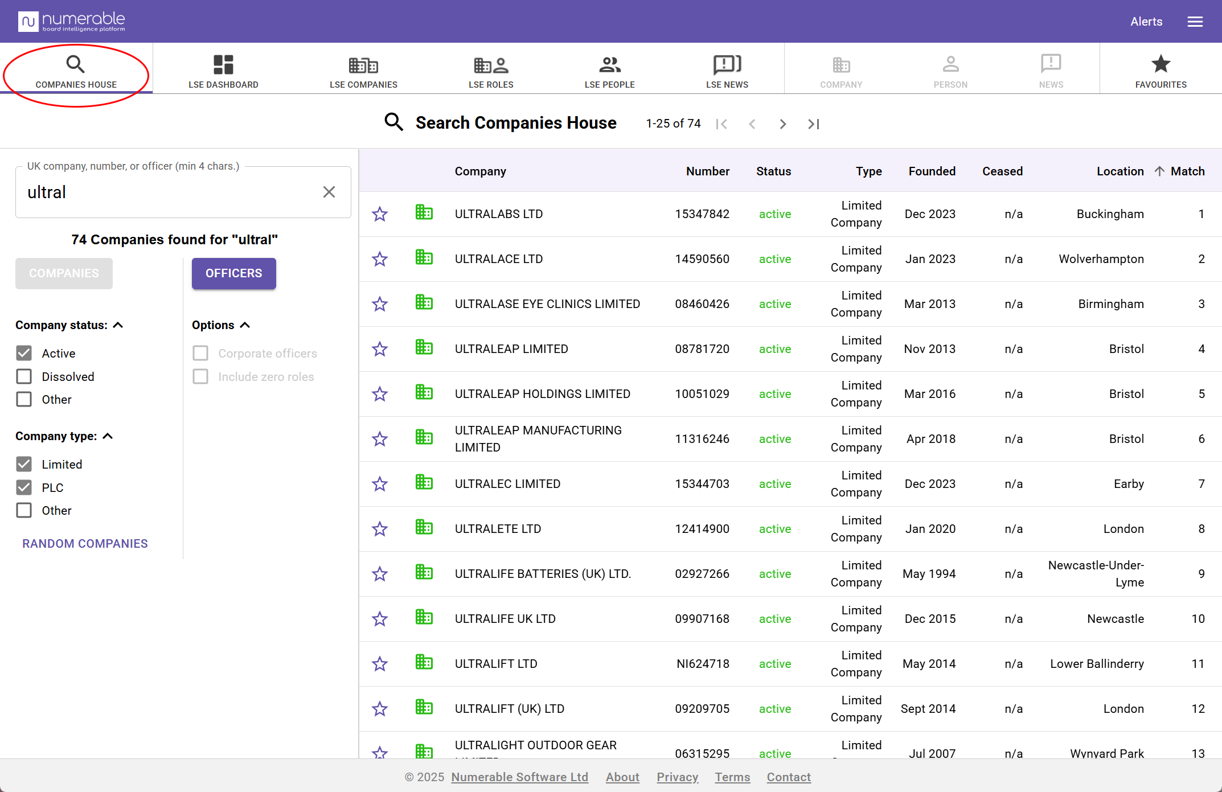This screenshot has height=792, width=1222.
Task: Show Random Companies
Action: point(84,543)
